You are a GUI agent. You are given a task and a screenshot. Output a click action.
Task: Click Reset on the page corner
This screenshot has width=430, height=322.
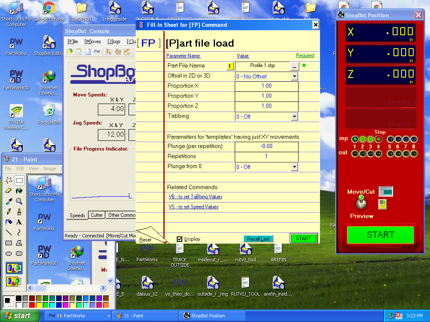tap(145, 240)
